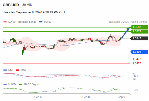Click the black 1.3547 current price tag
The image size is (149, 101).
(x=139, y=38)
